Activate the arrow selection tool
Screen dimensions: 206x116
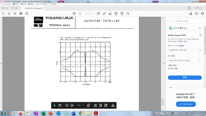tap(55, 105)
